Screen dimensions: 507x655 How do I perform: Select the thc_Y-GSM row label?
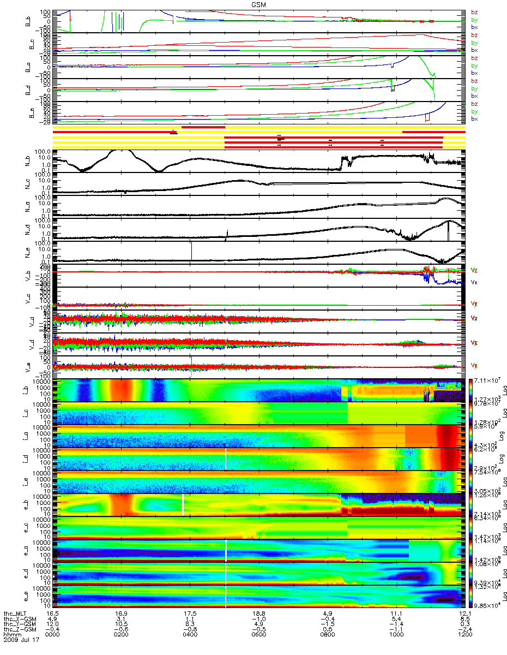pos(20,624)
